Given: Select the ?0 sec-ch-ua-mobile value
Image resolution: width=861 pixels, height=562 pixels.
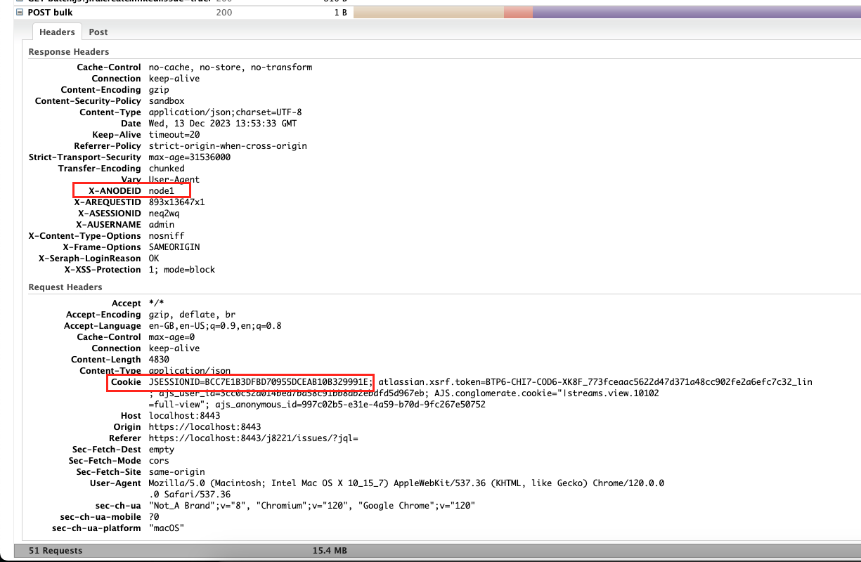Looking at the screenshot, I should [154, 517].
